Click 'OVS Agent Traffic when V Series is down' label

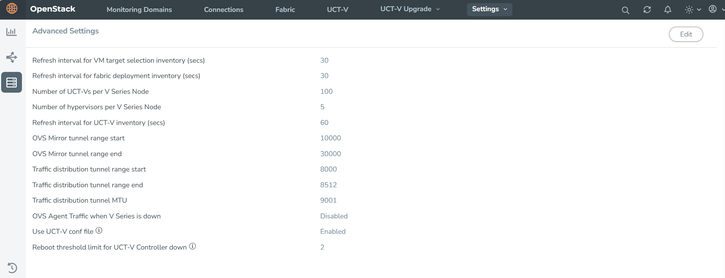point(97,216)
